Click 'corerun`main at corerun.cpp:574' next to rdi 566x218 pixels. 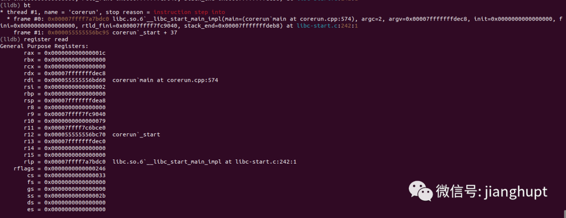[x=165, y=80]
